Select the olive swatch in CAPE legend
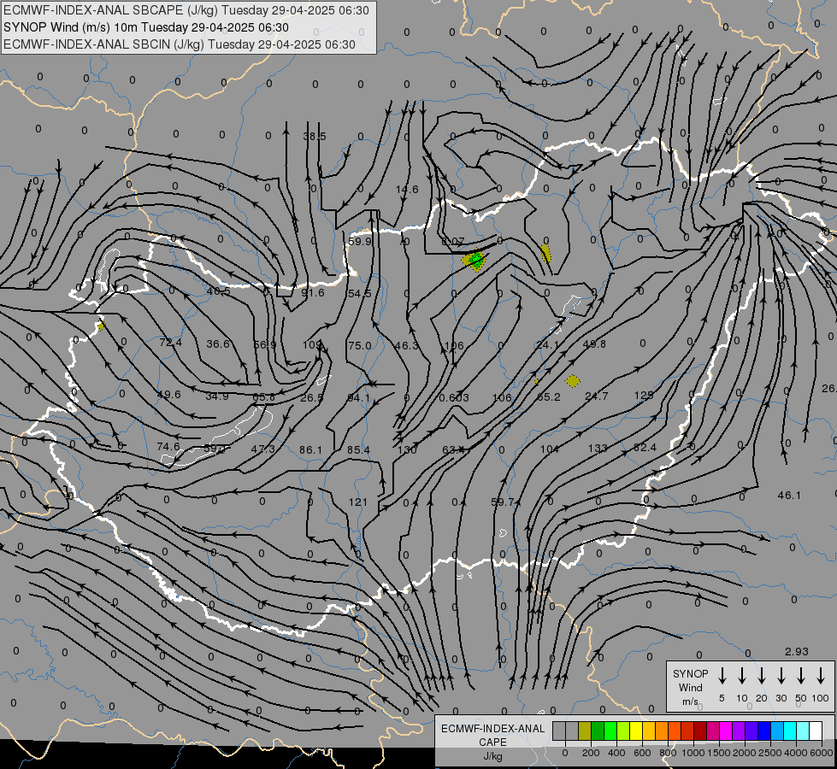This screenshot has width=837, height=769. 585,731
